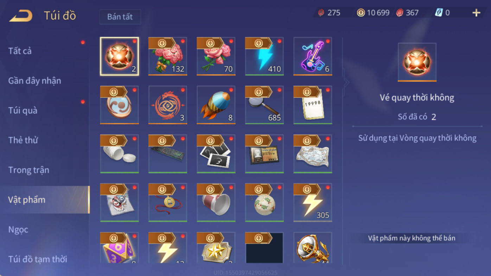Select the blue lightning bolt item
The height and width of the screenshot is (276, 491).
(x=264, y=56)
